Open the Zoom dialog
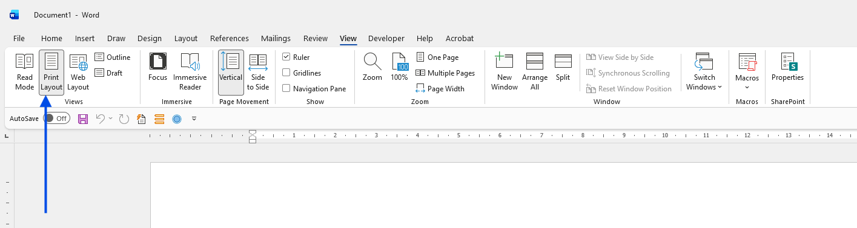Image resolution: width=857 pixels, height=228 pixels. tap(372, 67)
